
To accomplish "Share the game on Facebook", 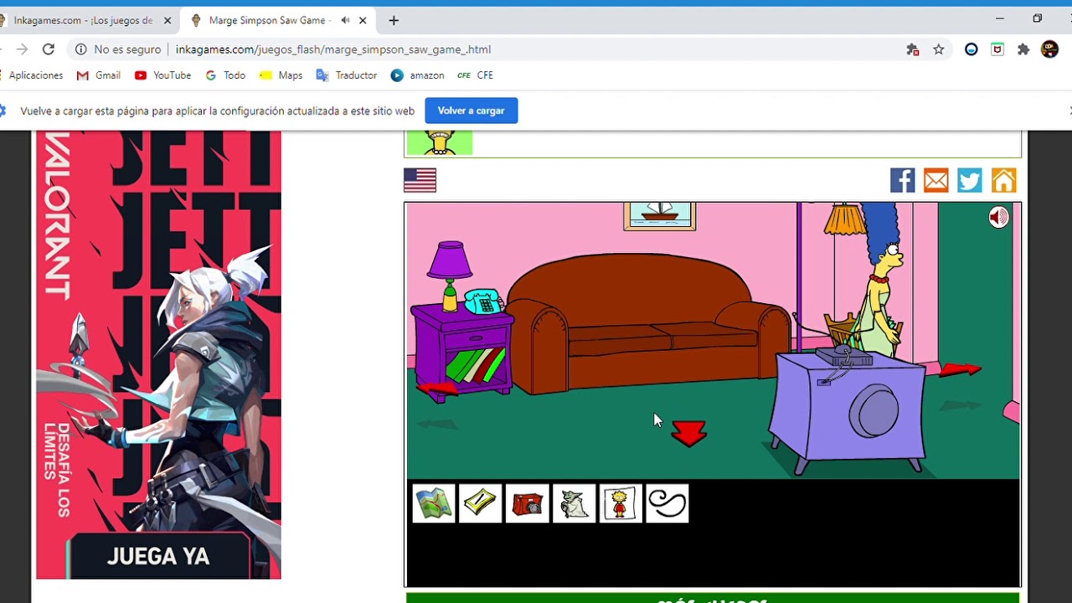I will (902, 180).
